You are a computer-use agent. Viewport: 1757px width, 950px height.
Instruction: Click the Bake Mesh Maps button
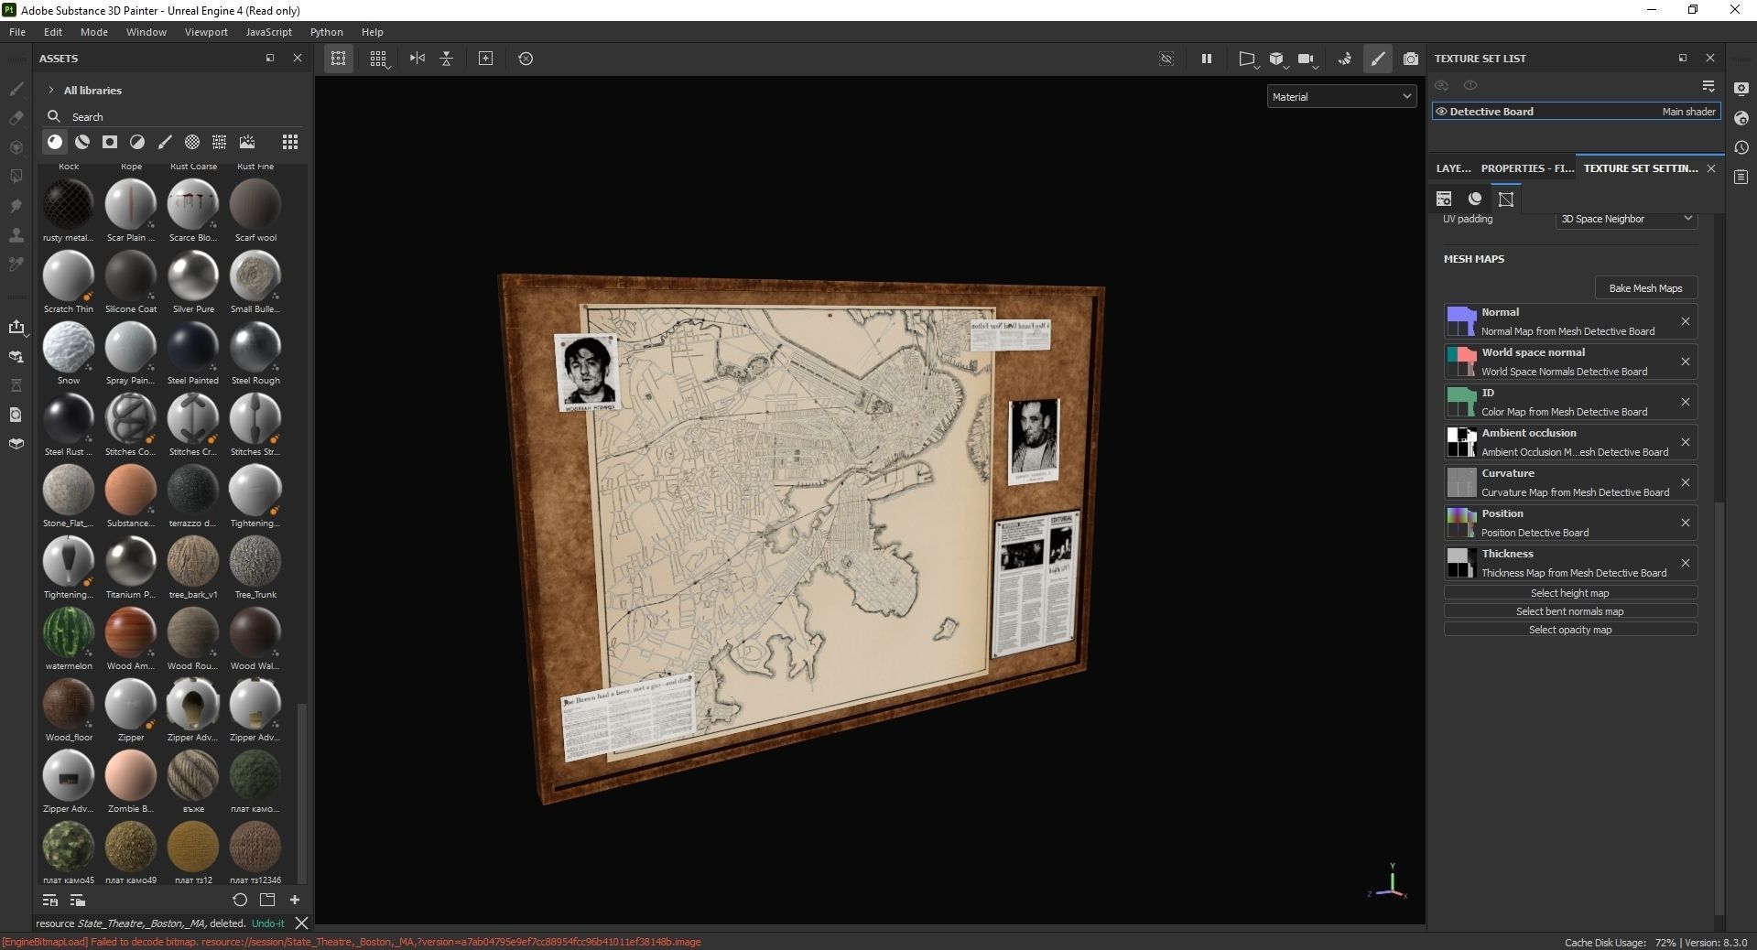point(1645,288)
